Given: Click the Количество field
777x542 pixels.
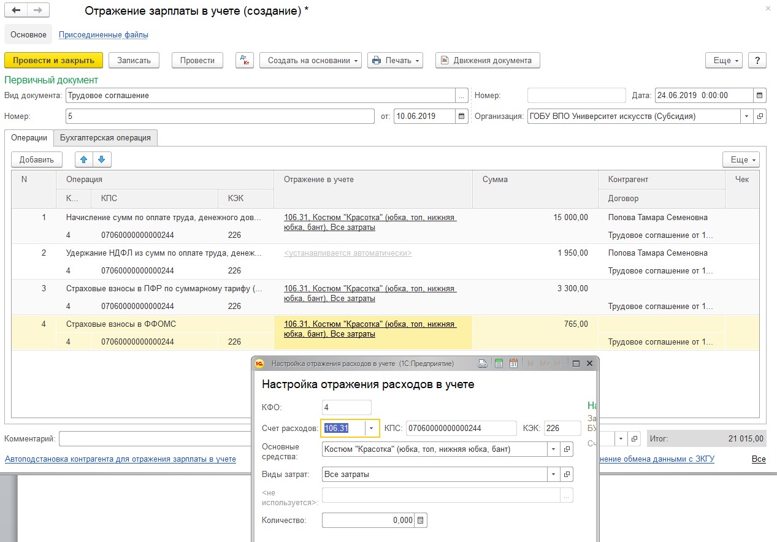Looking at the screenshot, I should pos(368,520).
